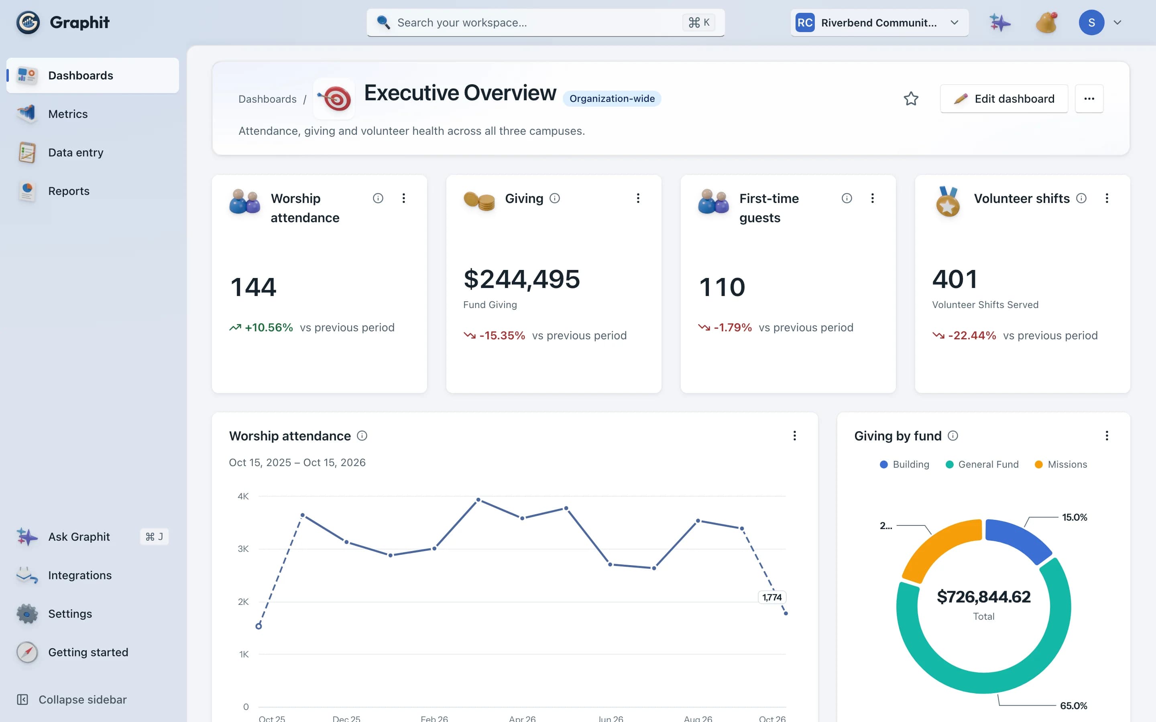1156x722 pixels.
Task: Toggle Building series in fund legend
Action: point(904,464)
